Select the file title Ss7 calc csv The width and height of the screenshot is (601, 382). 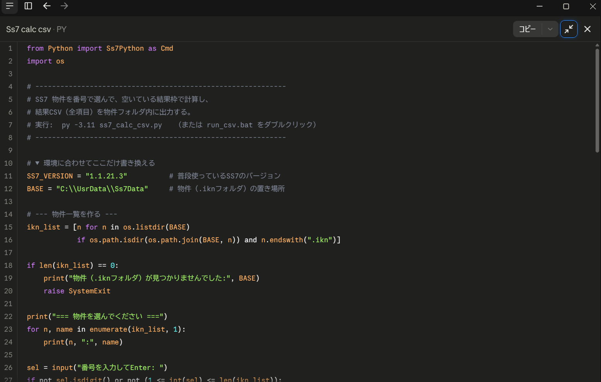pyautogui.click(x=29, y=29)
